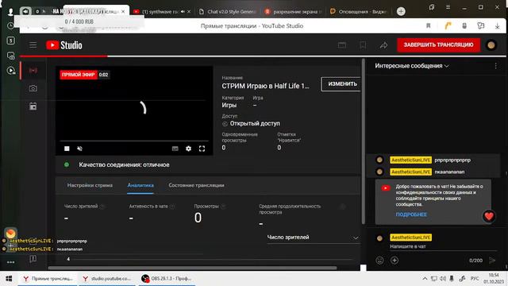Image resolution: width=508 pixels, height=286 pixels.
Task: Switch to разрешение экрана browser tab
Action: pyautogui.click(x=293, y=12)
